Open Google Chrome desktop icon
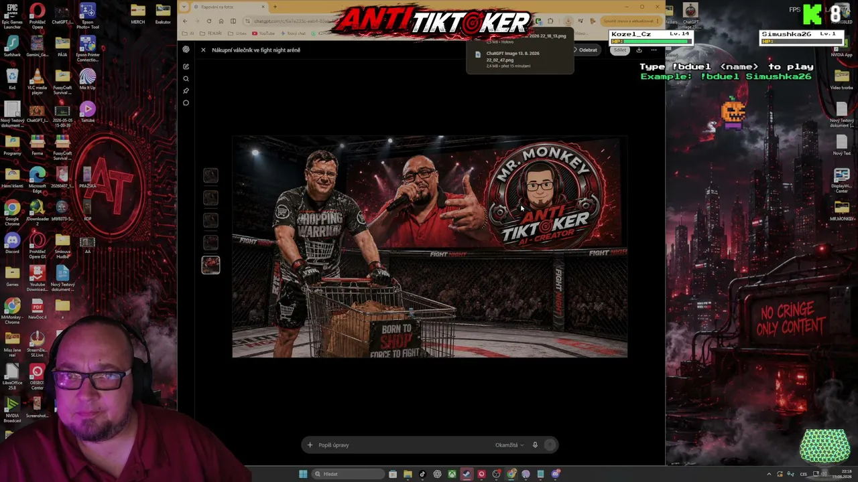This screenshot has height=482, width=858. [12, 214]
